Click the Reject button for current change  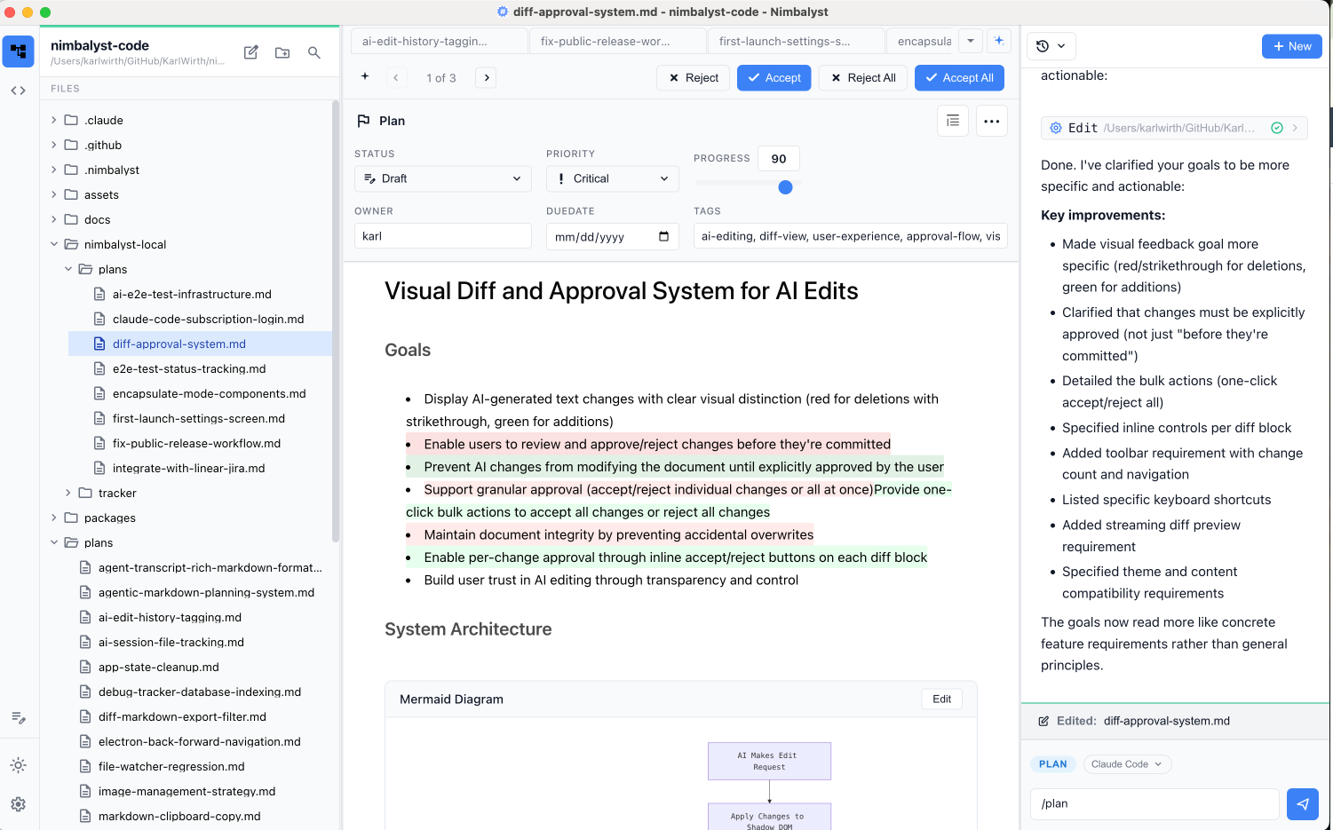point(694,78)
